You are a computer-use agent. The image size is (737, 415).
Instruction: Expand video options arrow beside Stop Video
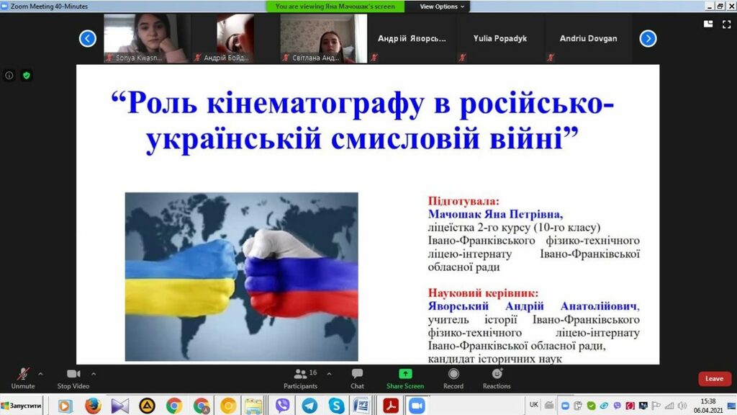coord(94,374)
